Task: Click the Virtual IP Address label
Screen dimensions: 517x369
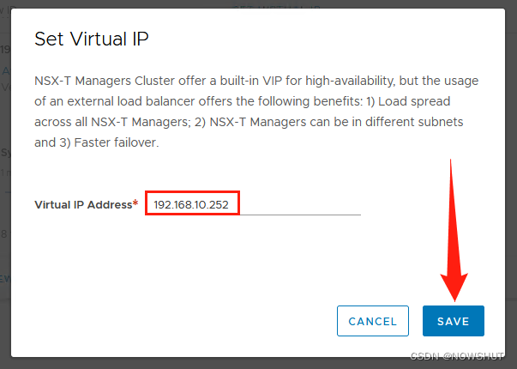Action: [83, 204]
